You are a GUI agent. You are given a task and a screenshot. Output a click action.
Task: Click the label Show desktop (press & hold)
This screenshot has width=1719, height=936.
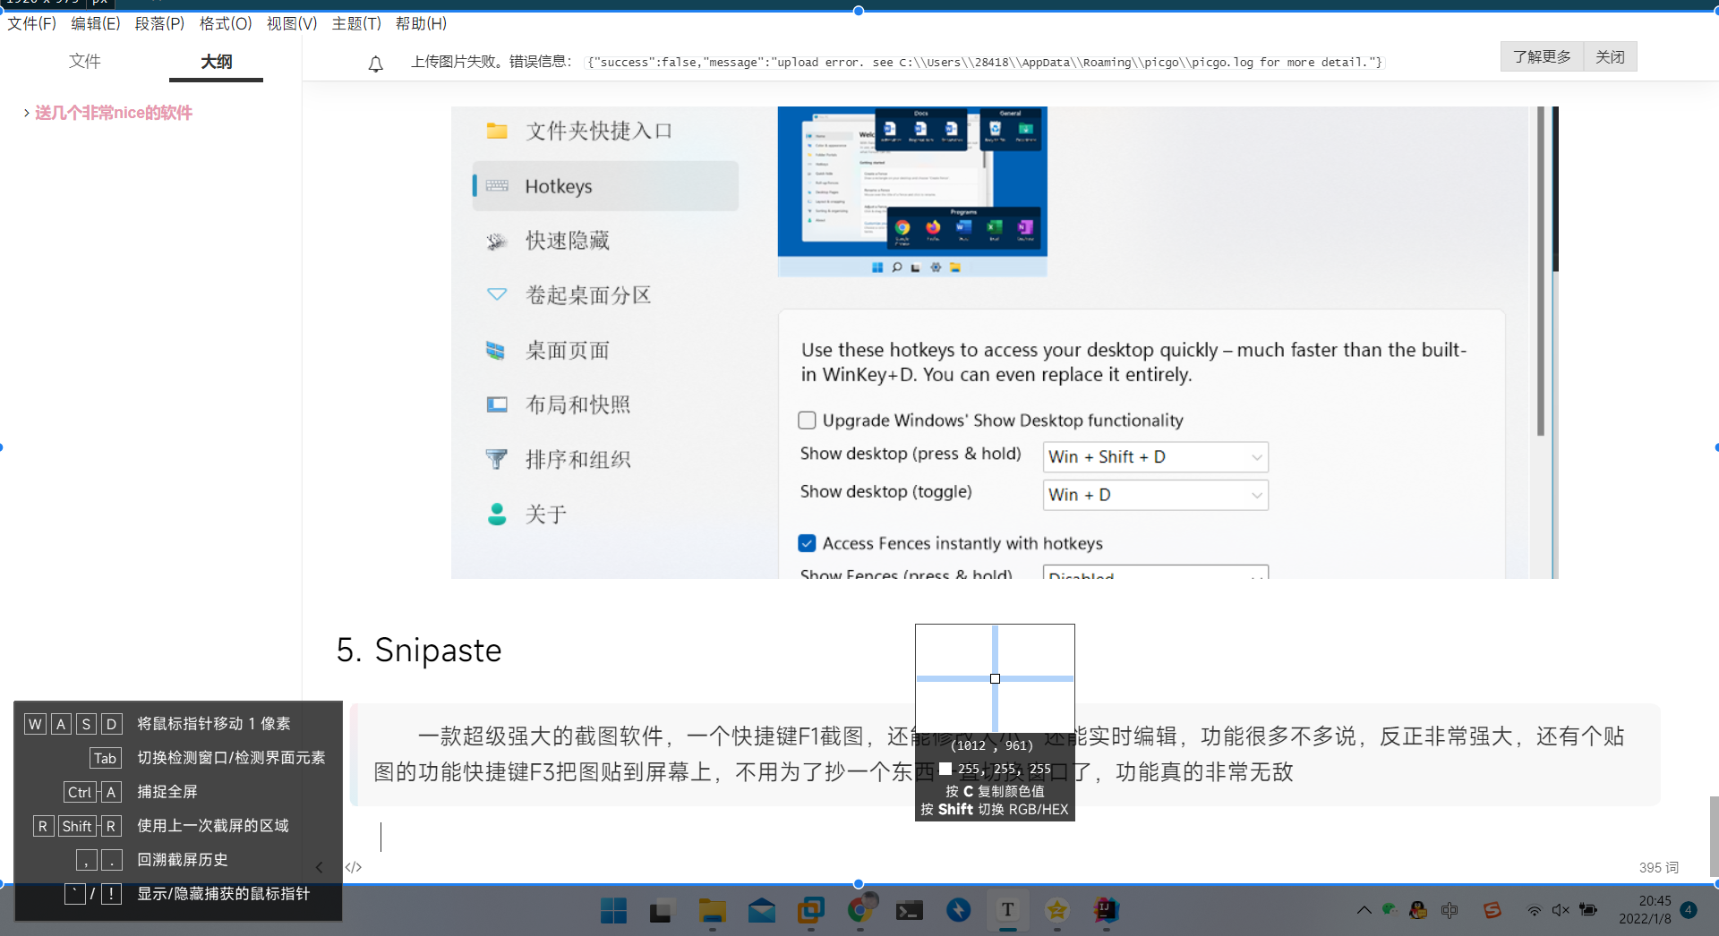pos(911,454)
